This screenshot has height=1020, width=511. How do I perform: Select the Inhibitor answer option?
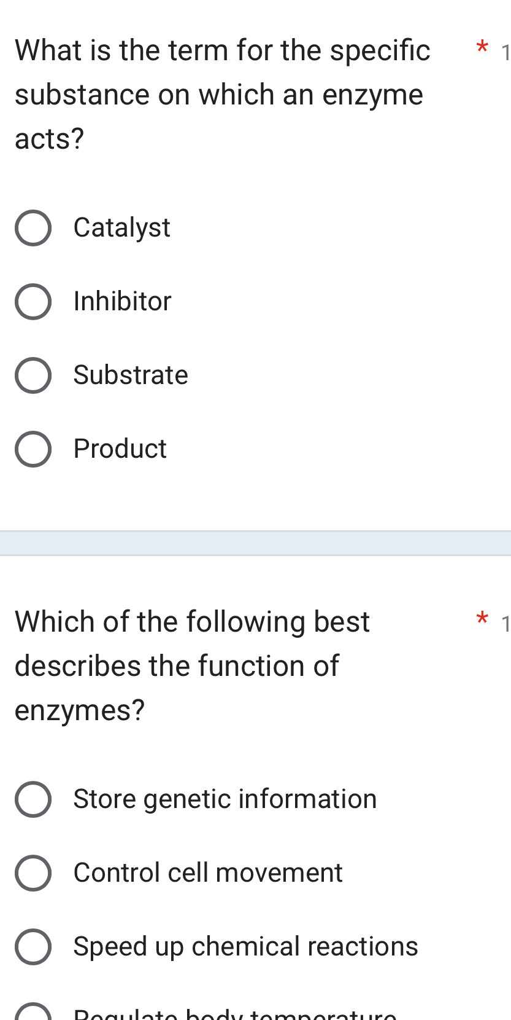coord(34,302)
